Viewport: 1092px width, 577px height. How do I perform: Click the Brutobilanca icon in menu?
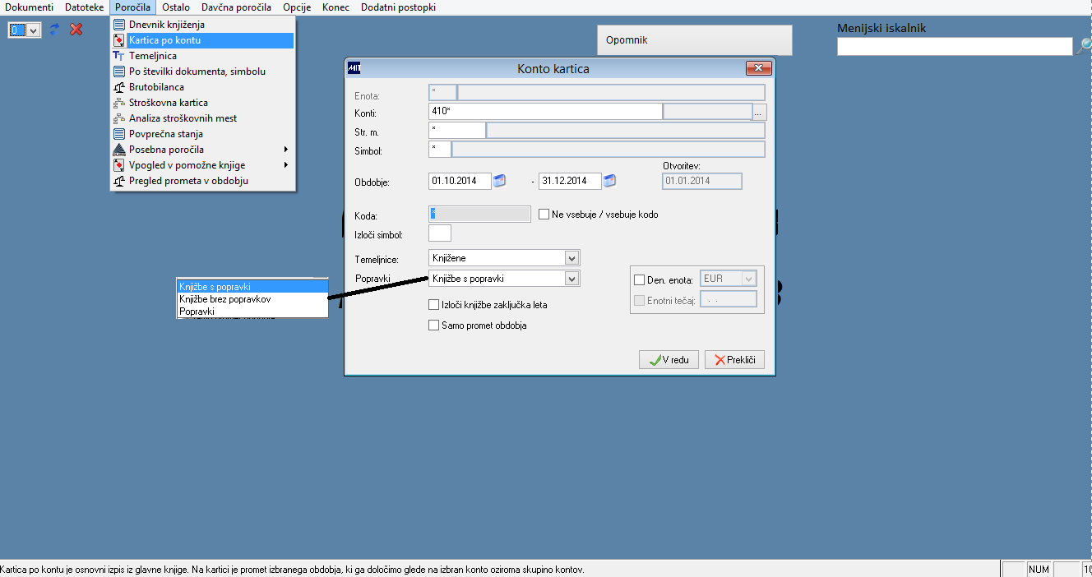click(119, 87)
